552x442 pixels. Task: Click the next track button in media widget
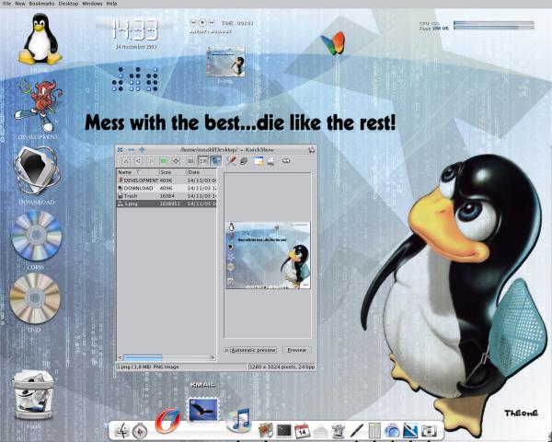pos(212,22)
